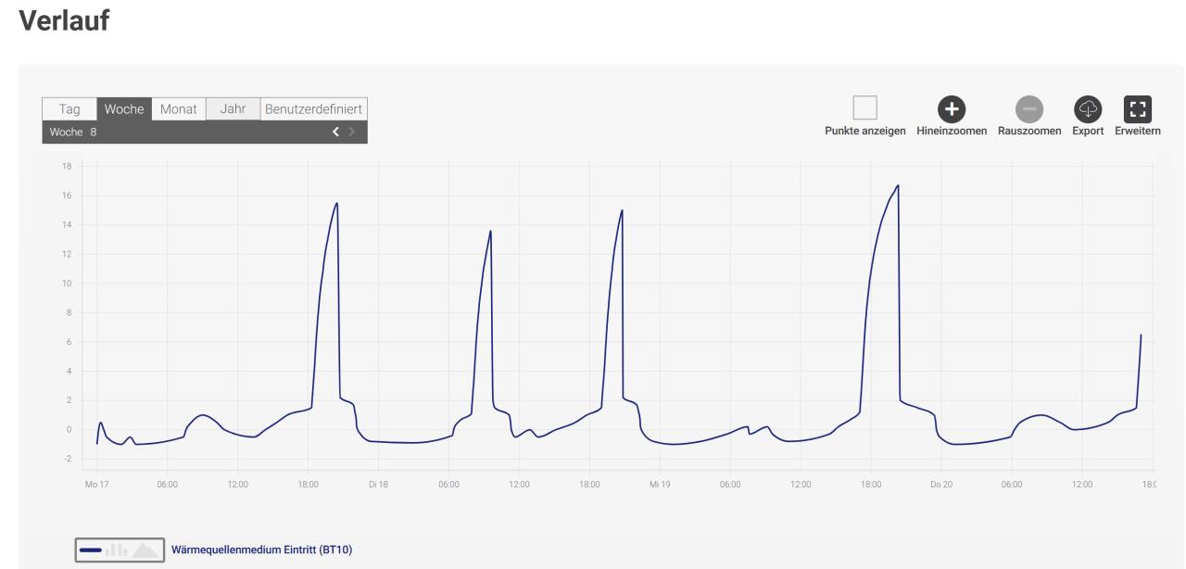1186x569 pixels.
Task: Select line chart style in legend
Action: click(91, 550)
